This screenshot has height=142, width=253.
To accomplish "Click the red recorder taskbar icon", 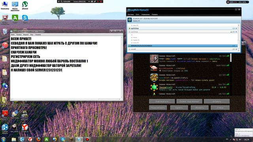I will 87,139.
